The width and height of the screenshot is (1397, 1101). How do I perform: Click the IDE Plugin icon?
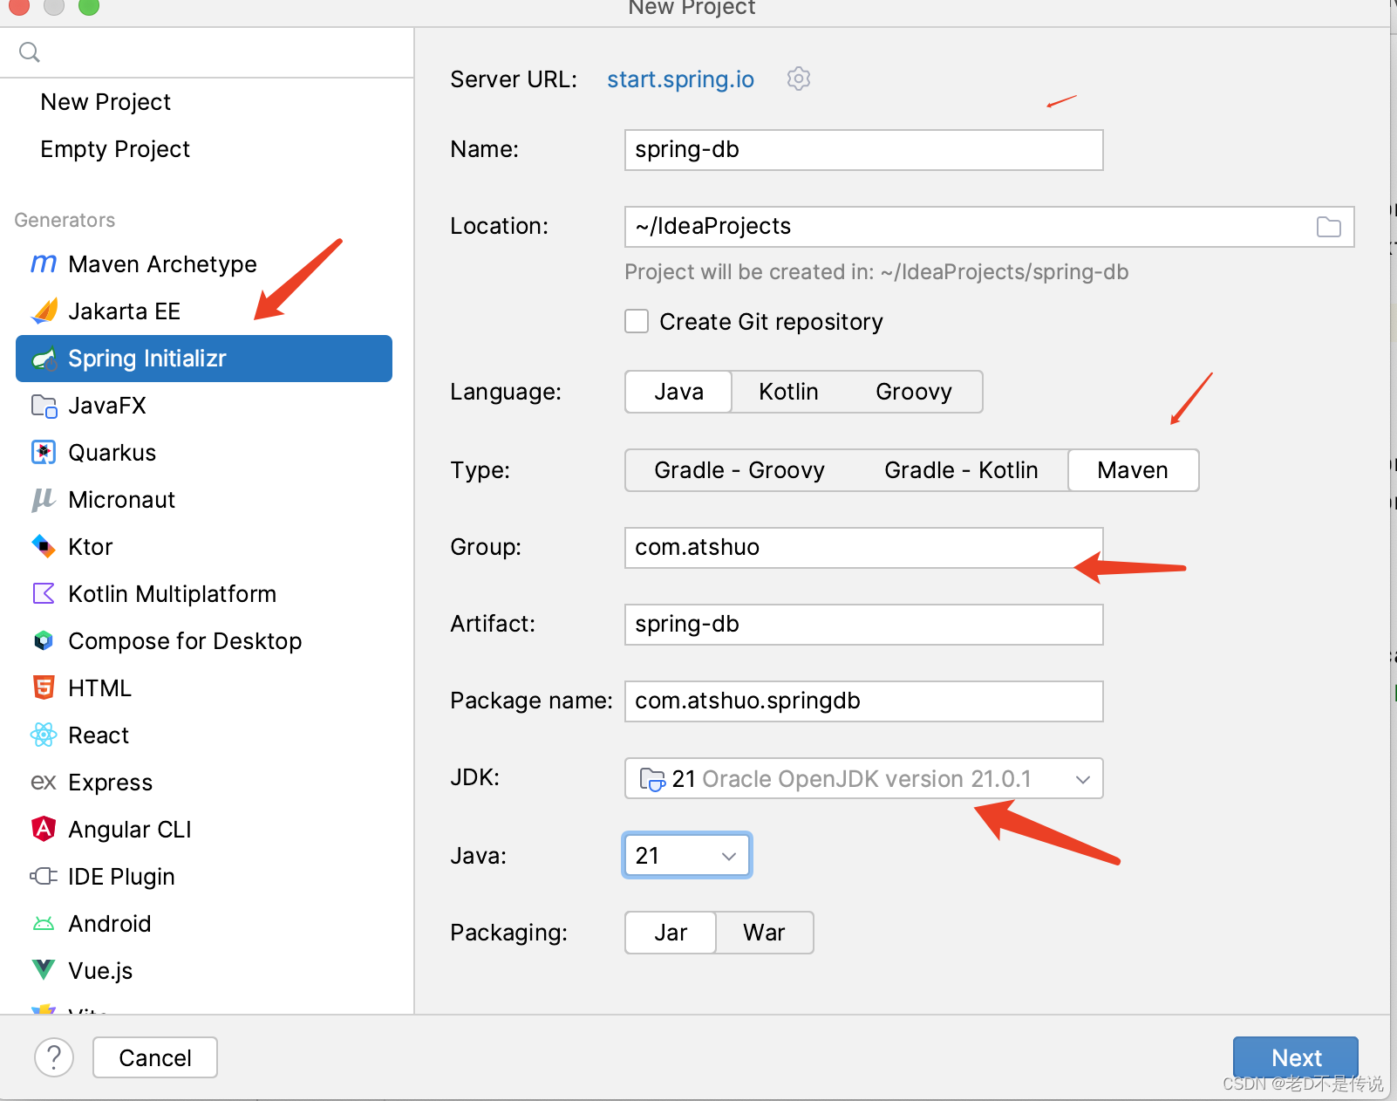[44, 876]
